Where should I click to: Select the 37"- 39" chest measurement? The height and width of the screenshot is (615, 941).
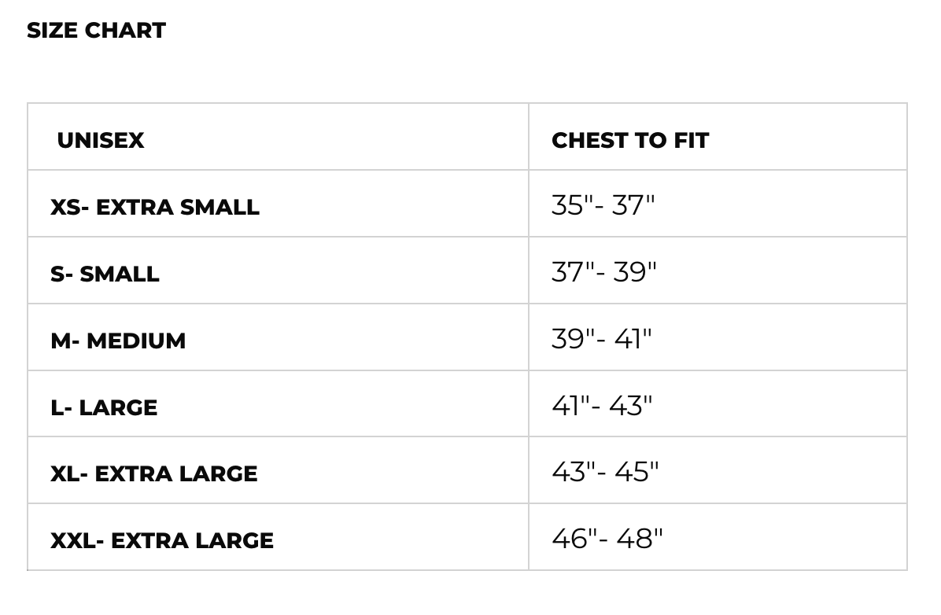603,273
